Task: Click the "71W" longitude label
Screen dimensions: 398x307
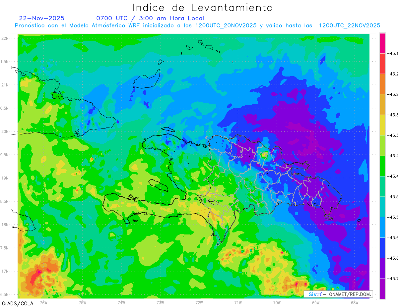Action: coord(238,302)
